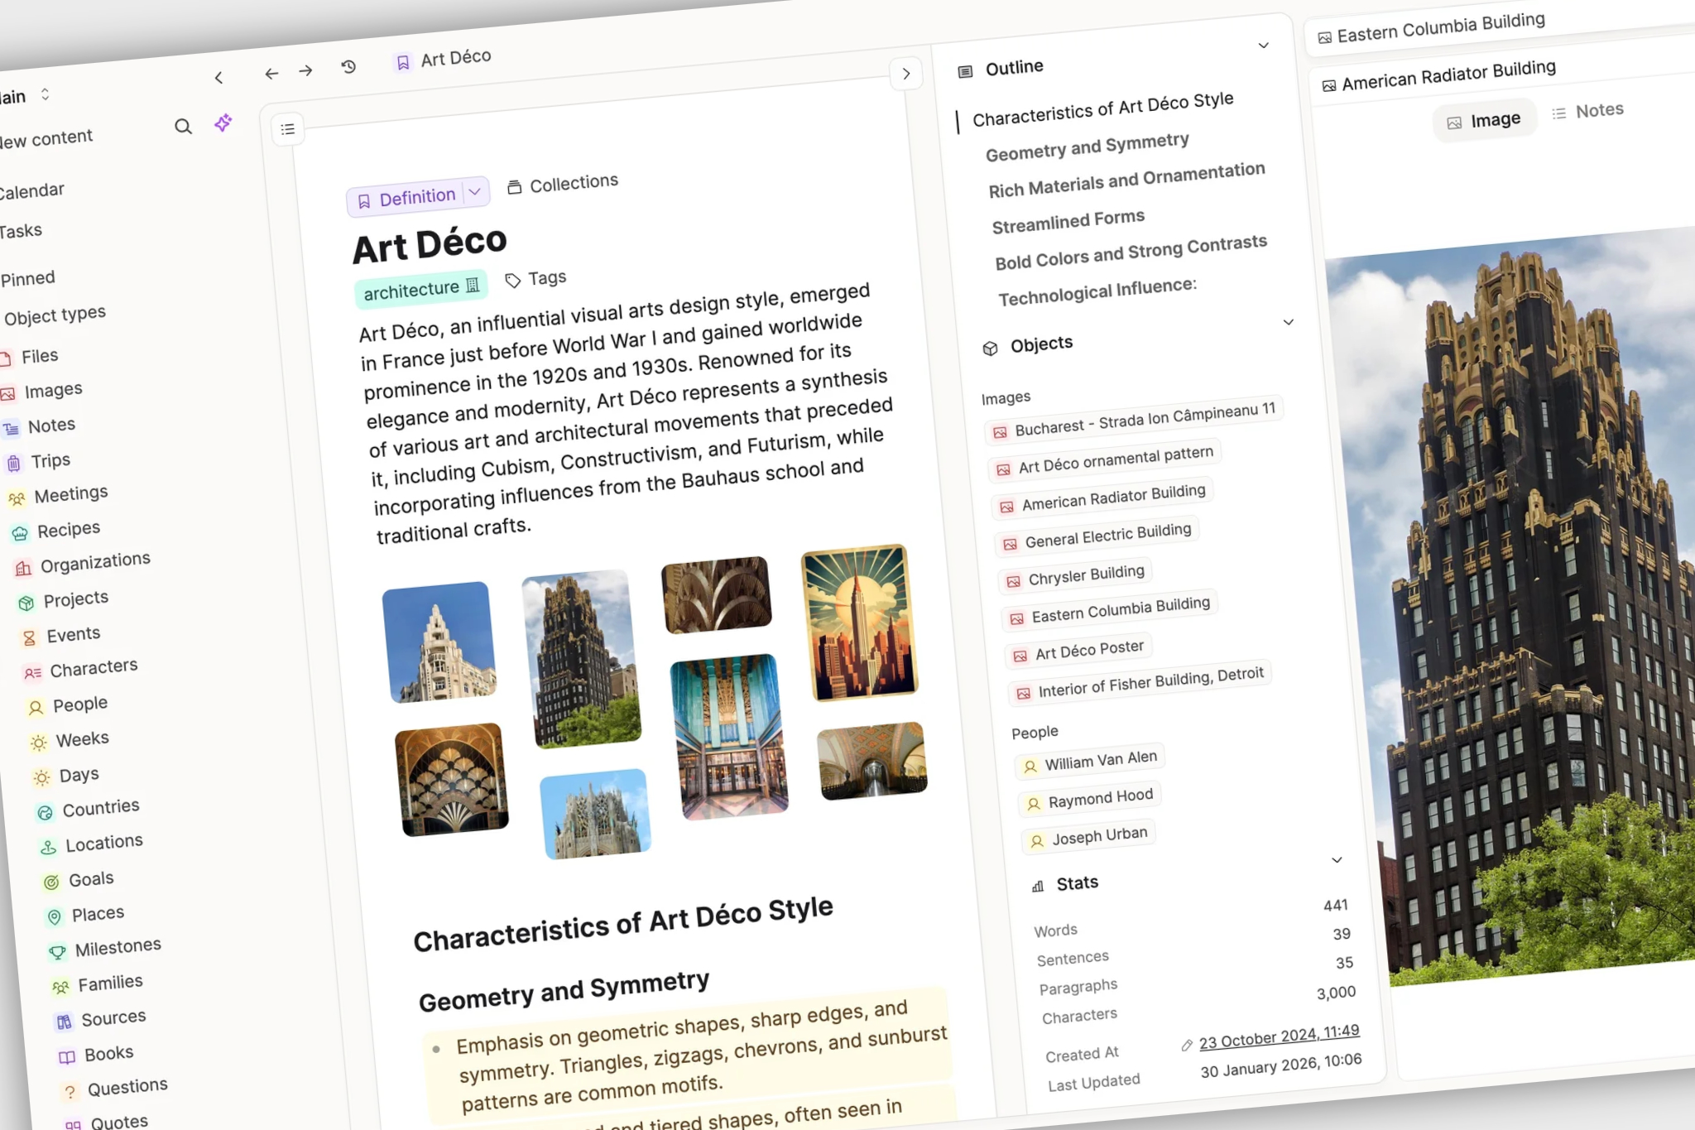1695x1130 pixels.
Task: Collapse the left sidebar with chevron
Action: tap(218, 78)
